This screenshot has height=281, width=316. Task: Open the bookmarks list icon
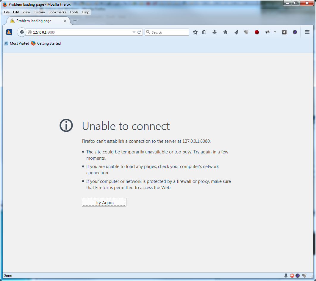pyautogui.click(x=204, y=32)
